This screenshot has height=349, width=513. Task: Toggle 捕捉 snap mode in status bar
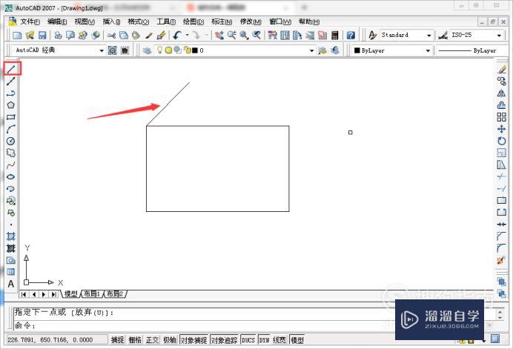pos(117,340)
